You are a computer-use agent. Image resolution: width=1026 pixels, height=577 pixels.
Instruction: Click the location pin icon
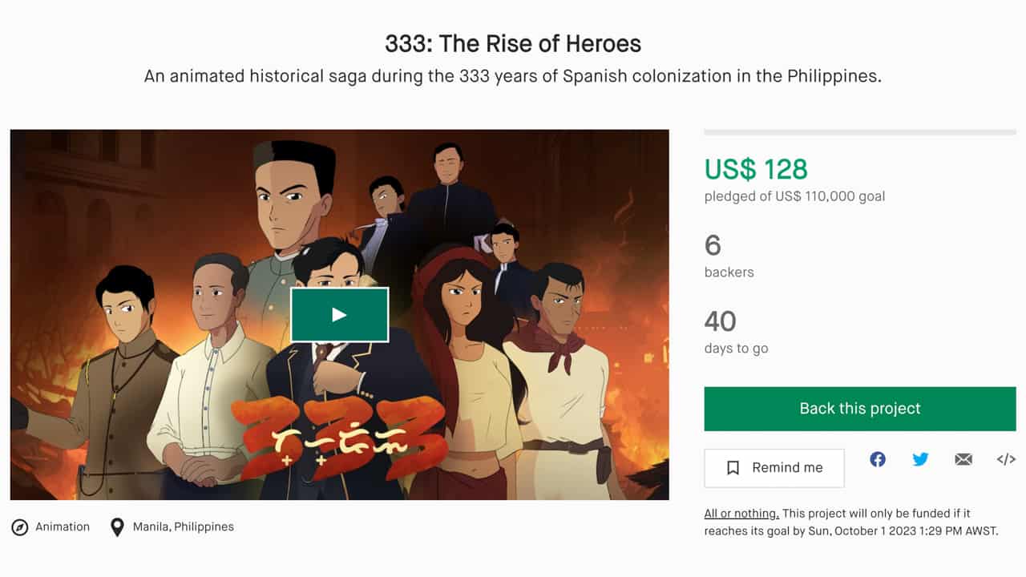117,527
